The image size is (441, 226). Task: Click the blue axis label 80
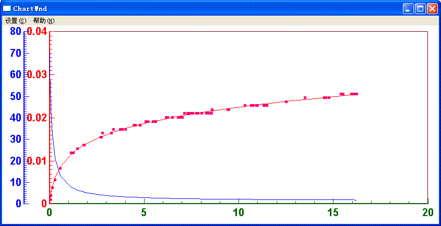[16, 31]
